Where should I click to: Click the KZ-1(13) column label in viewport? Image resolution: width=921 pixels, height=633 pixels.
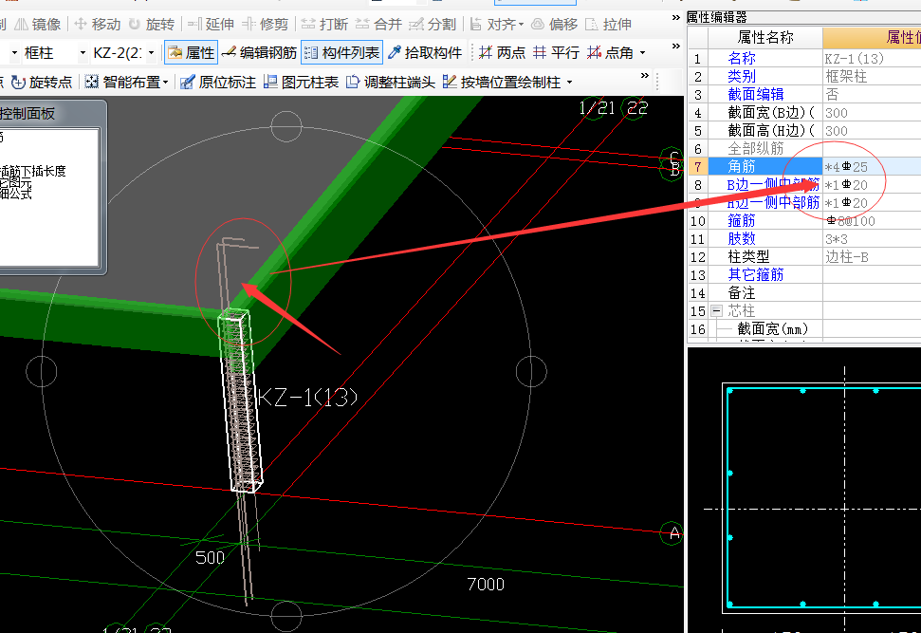[x=307, y=398]
